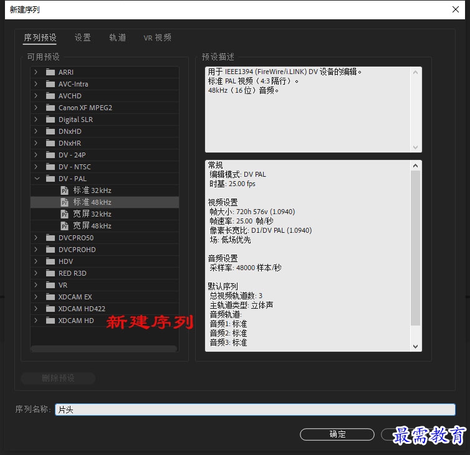Expand the ARRI preset folder chevron

pos(36,72)
